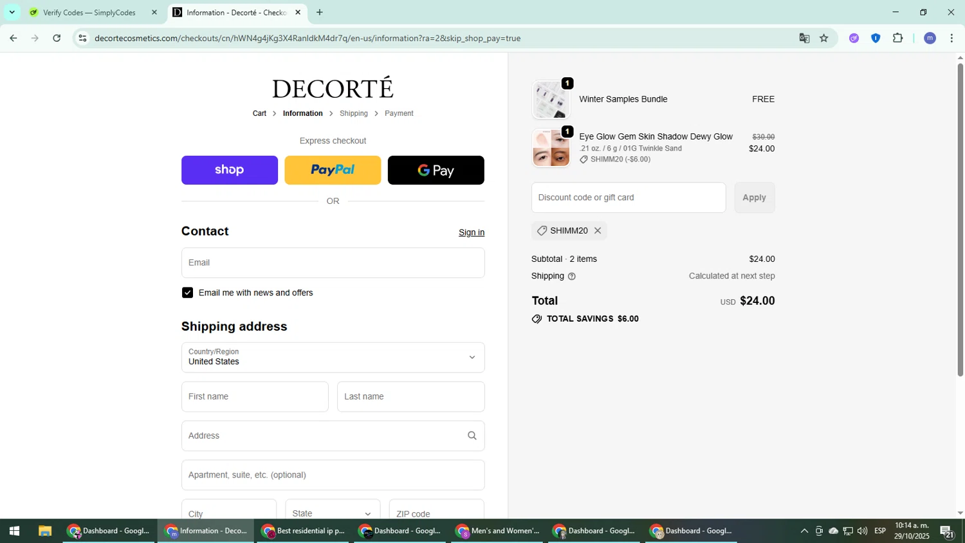Click the ESP language indicator
This screenshot has height=543, width=965.
click(880, 531)
